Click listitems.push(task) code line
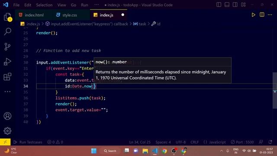277x156 pixels. (81, 98)
